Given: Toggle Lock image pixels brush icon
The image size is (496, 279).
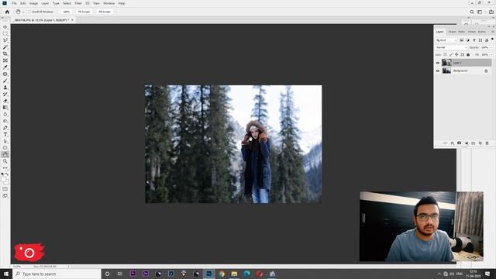Looking at the screenshot, I should point(451,55).
